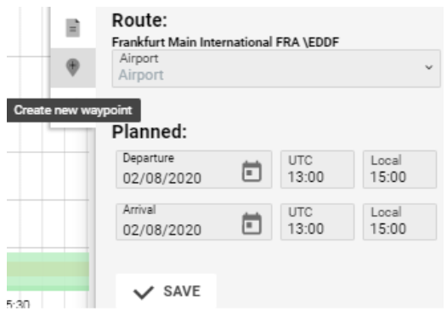The height and width of the screenshot is (311, 447).
Task: Click the 5:30 time label on timeline
Action: [x=18, y=304]
